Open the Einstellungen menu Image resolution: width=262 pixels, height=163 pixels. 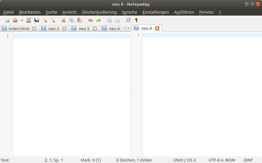click(155, 12)
